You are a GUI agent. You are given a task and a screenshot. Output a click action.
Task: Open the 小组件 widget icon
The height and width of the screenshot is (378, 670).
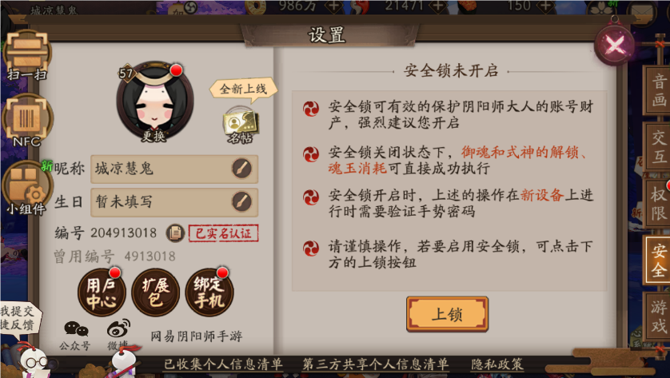tap(26, 188)
